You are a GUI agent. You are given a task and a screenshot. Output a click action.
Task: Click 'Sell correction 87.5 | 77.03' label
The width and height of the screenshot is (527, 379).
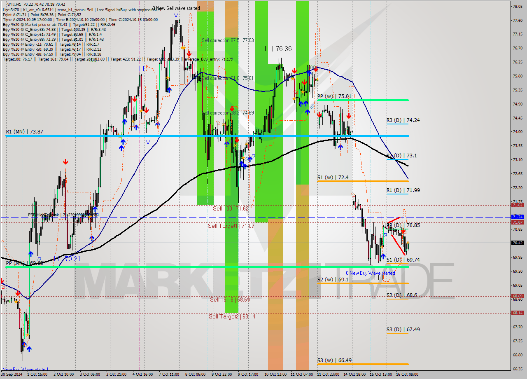[228, 40]
